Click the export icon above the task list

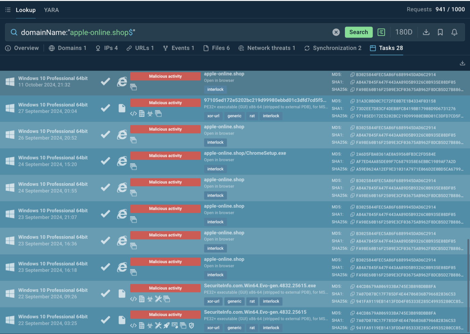[462, 63]
